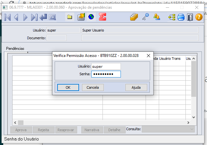Open the search magnifier icon
The width and height of the screenshot is (207, 145).
click(x=52, y=17)
